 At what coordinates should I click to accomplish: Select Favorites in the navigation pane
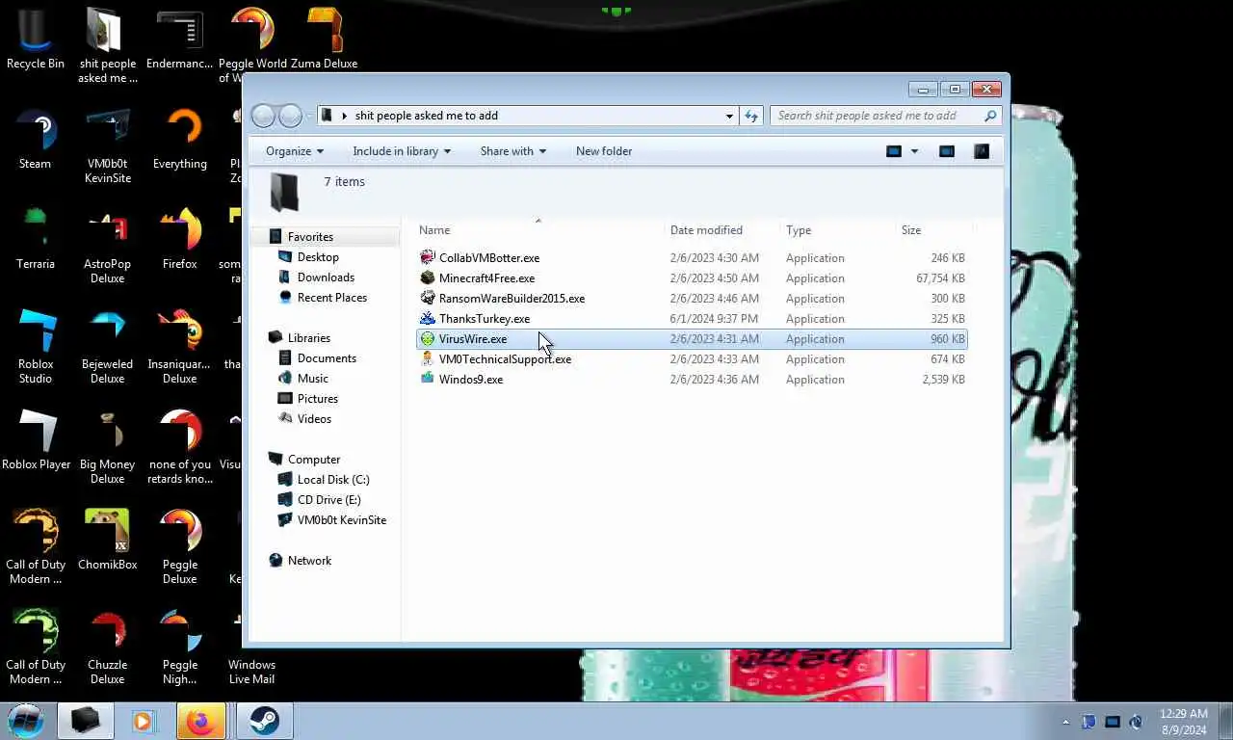[310, 237]
